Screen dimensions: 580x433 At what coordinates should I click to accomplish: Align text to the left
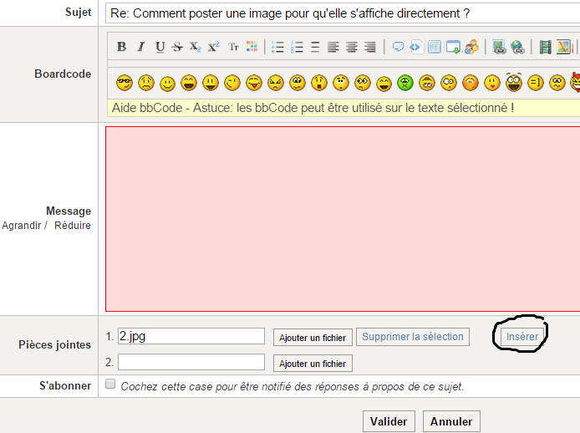click(x=333, y=47)
